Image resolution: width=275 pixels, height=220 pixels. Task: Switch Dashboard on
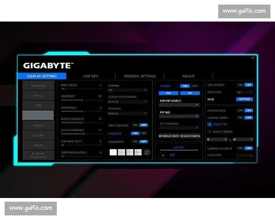[x=240, y=85]
